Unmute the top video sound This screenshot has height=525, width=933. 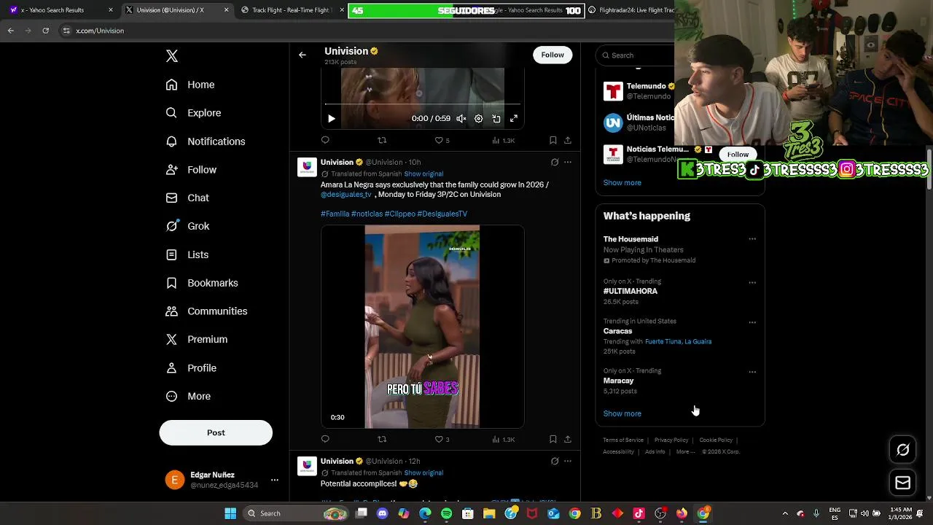461,118
